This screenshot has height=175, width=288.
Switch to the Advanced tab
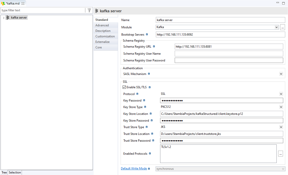106,25
